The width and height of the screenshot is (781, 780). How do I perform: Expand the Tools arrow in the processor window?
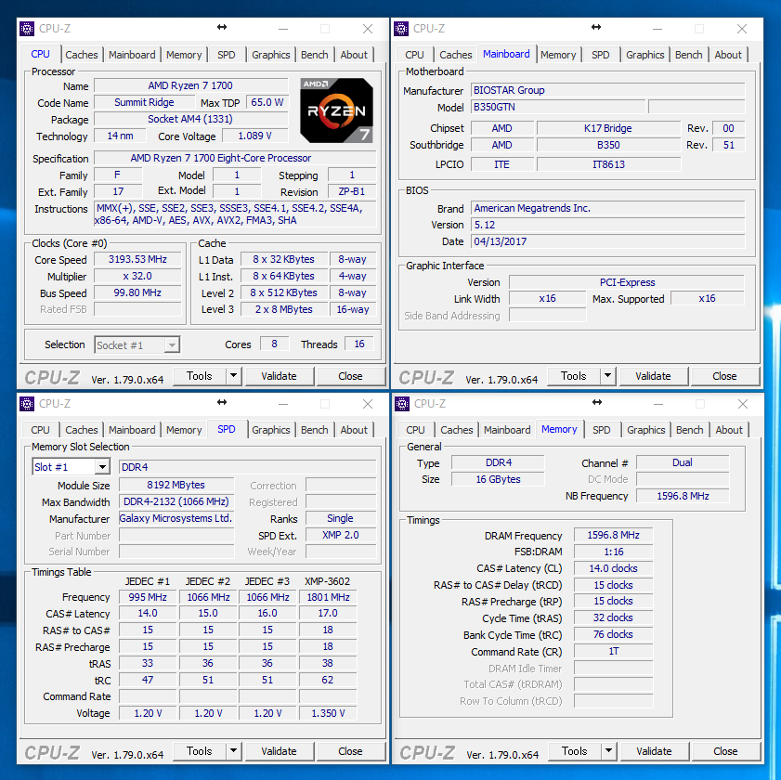(x=233, y=376)
